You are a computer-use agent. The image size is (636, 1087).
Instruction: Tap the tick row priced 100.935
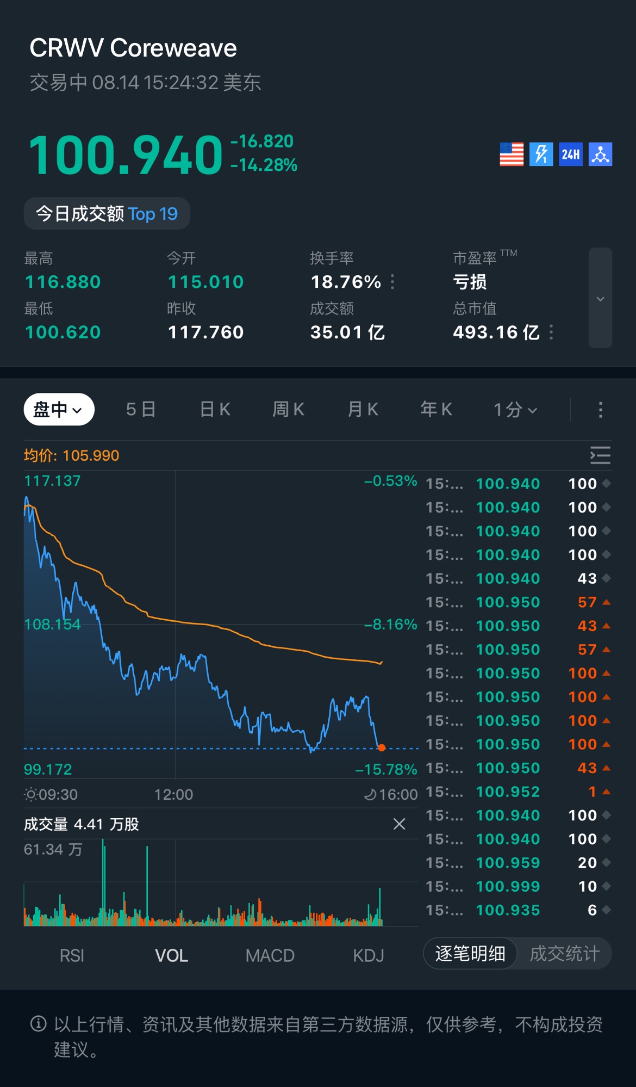pyautogui.click(x=518, y=910)
